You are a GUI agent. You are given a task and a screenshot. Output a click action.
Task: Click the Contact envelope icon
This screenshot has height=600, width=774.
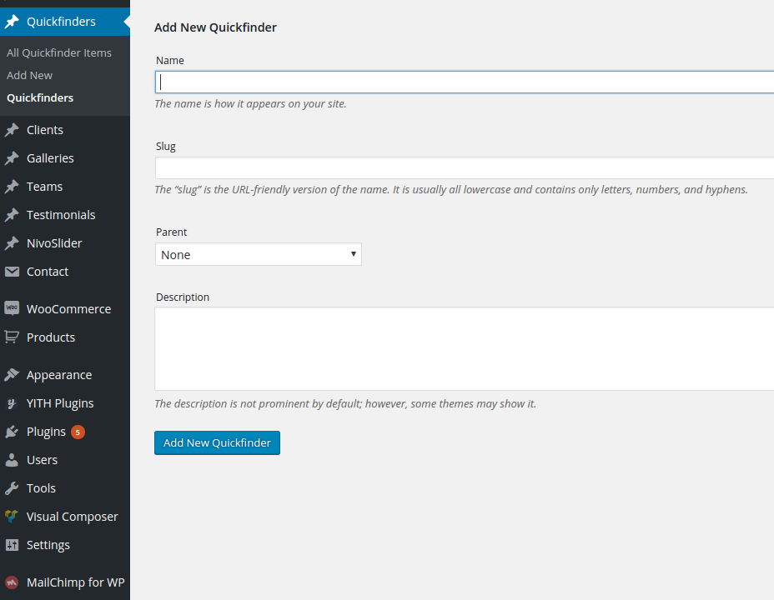[12, 272]
